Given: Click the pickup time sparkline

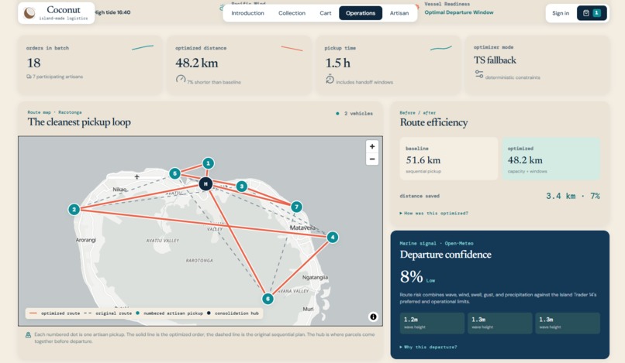Looking at the screenshot, I should pyautogui.click(x=441, y=48).
